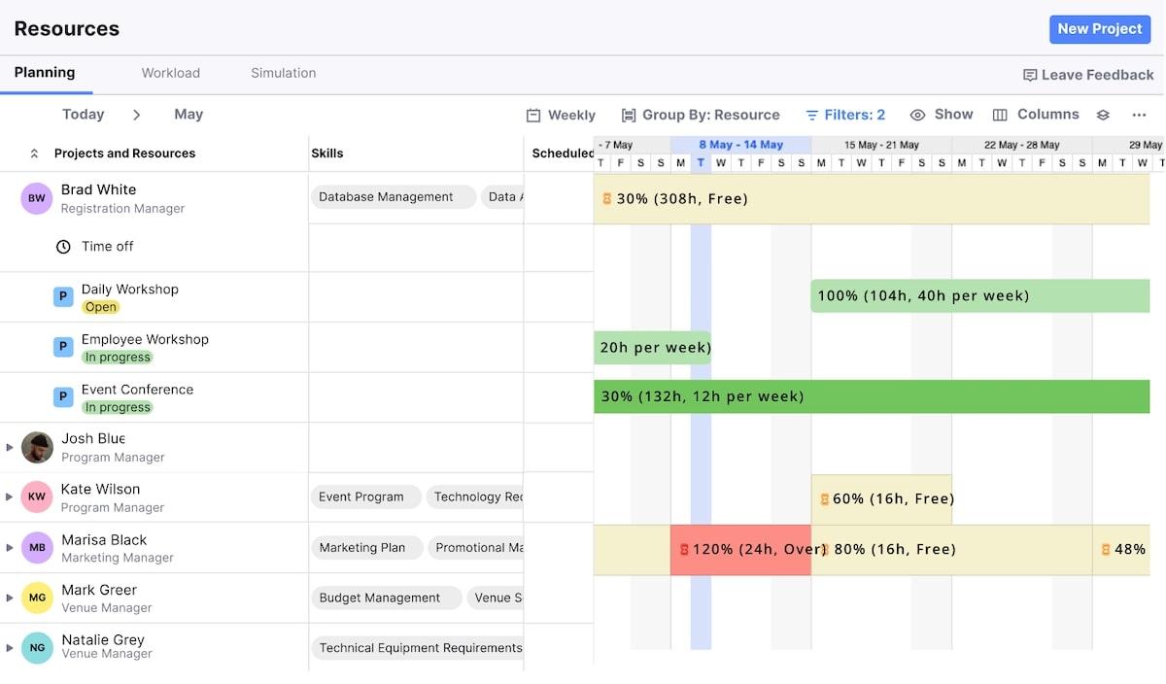Open the Columns chooser

[x=1035, y=115]
